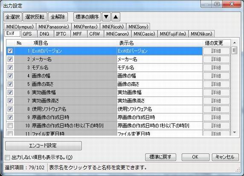244x176 pixels.
Task: Switch to the MN(Canon) tab
Action: [117, 34]
